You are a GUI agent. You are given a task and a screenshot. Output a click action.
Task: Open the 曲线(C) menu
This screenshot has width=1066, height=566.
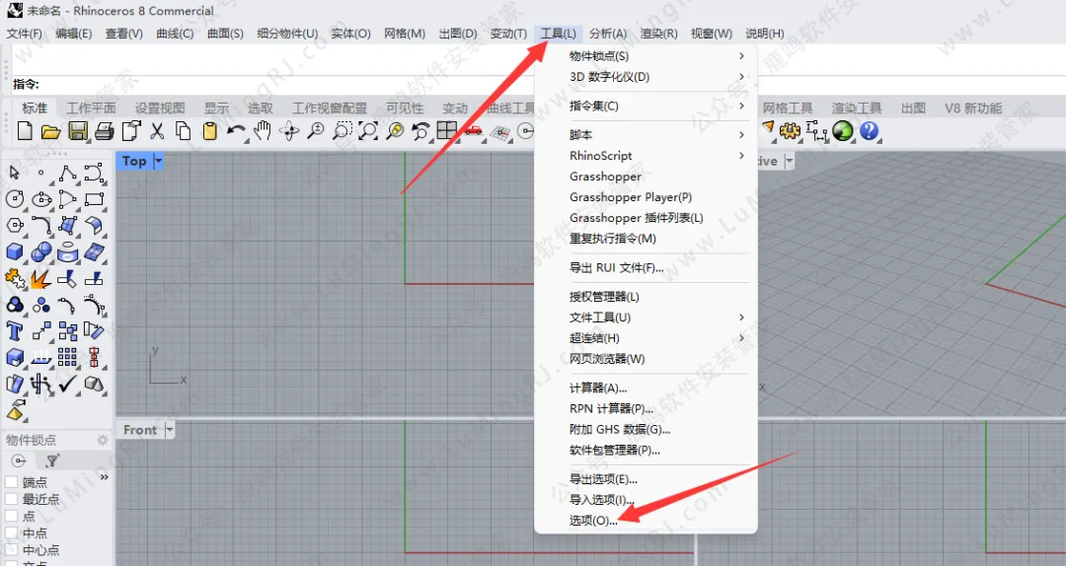click(x=175, y=34)
